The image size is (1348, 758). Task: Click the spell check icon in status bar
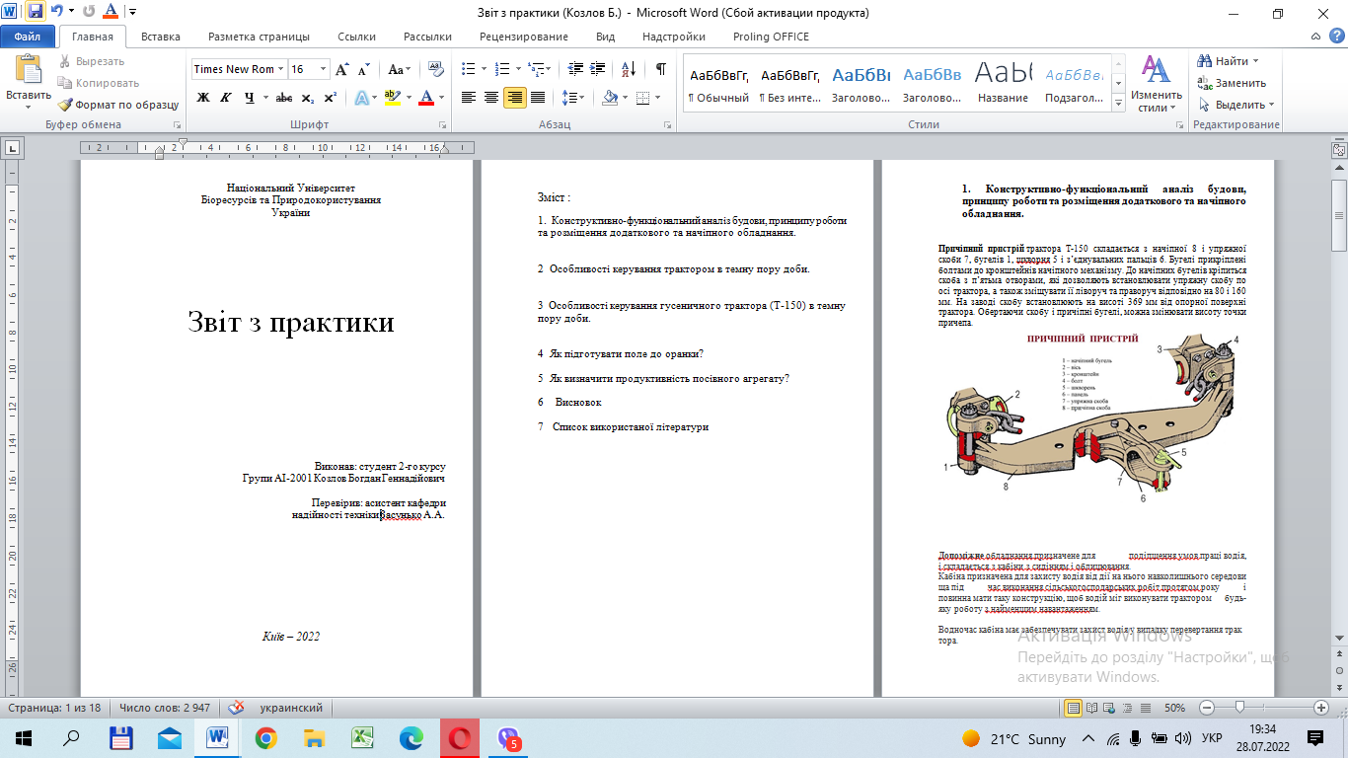(x=237, y=708)
